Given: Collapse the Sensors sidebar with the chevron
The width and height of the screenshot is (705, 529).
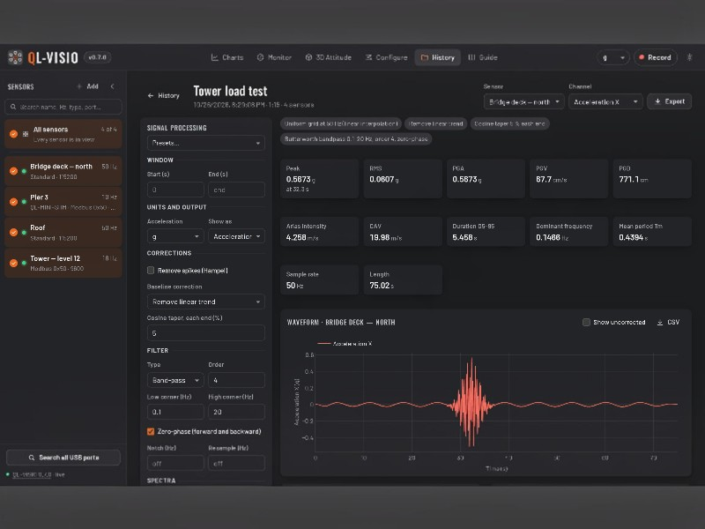Looking at the screenshot, I should click(x=113, y=86).
